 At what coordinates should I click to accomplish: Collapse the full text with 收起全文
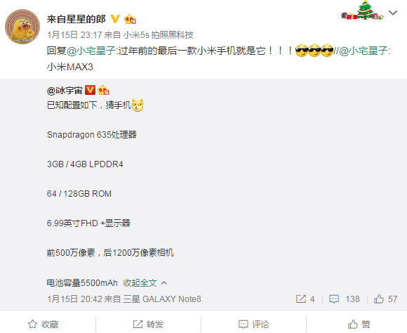pyautogui.click(x=145, y=283)
